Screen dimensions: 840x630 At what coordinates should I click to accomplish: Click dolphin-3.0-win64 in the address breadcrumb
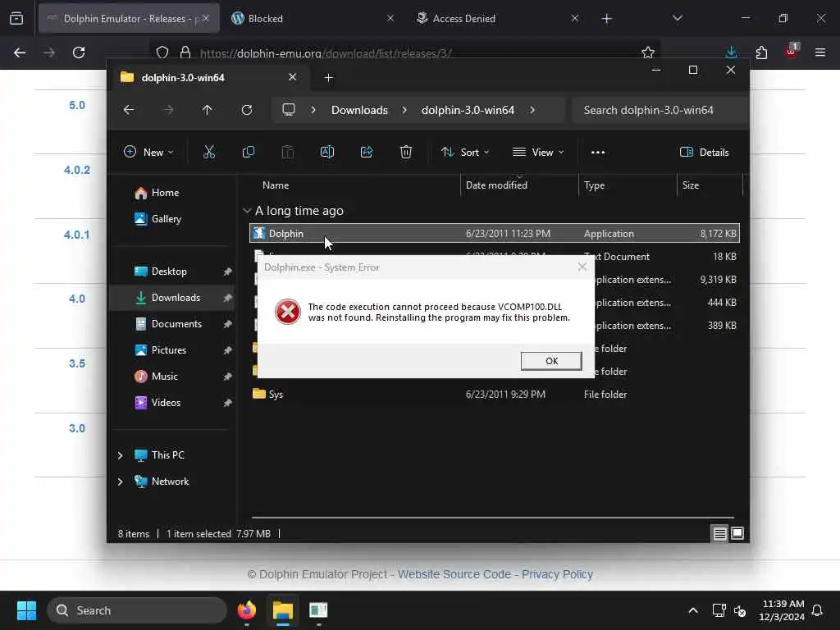tap(468, 110)
